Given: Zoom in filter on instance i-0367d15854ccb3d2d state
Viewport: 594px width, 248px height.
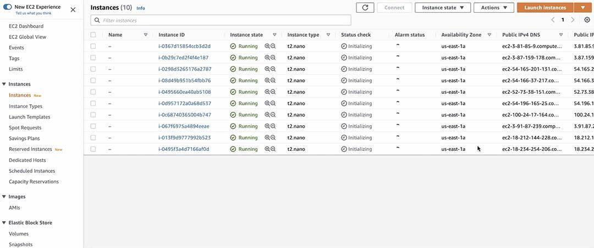Looking at the screenshot, I should (267, 46).
